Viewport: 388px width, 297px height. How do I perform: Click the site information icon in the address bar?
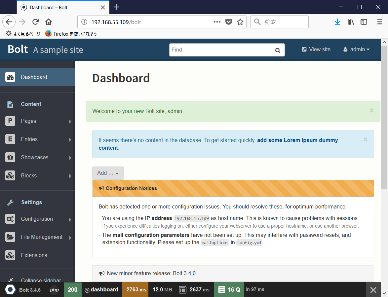click(x=84, y=22)
